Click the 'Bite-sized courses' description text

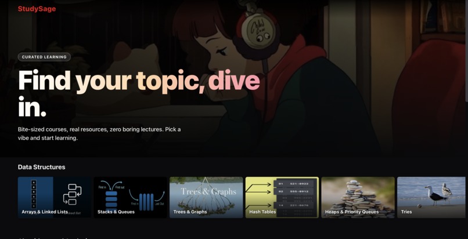coord(99,134)
